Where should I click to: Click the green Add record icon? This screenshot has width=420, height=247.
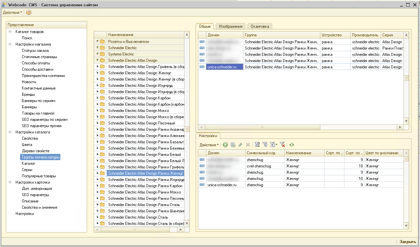pos(225,145)
